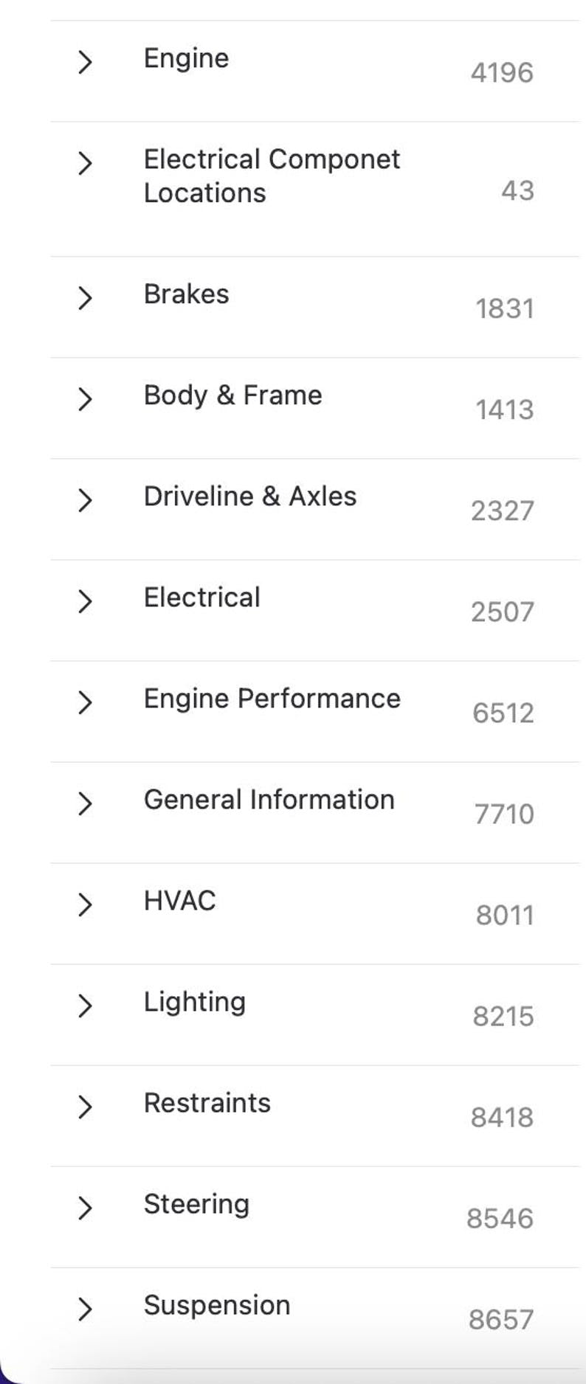
Task: Click the 7710 count for General Information
Action: coord(504,814)
